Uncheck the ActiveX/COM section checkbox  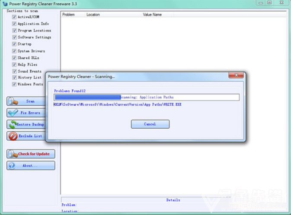coord(14,17)
